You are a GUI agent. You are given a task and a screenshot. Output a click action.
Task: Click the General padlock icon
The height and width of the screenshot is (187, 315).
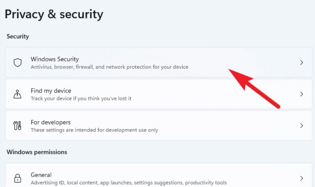(18, 178)
